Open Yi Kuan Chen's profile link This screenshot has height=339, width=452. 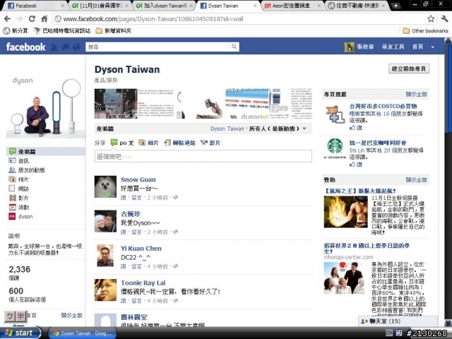point(141,249)
